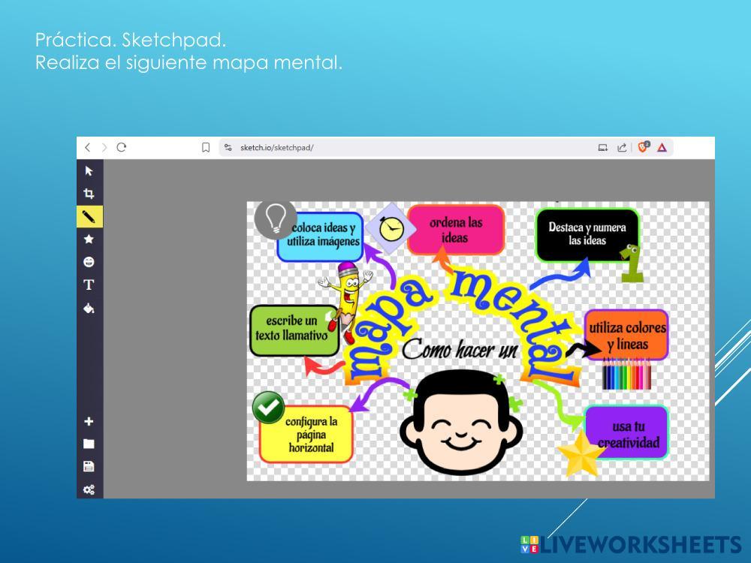This screenshot has height=563, width=751.
Task: Go back with browser back arrow
Action: tap(88, 148)
